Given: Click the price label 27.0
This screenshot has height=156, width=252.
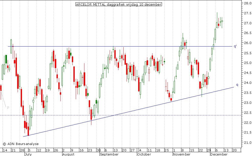Looking at the screenshot, I should coord(248,23).
